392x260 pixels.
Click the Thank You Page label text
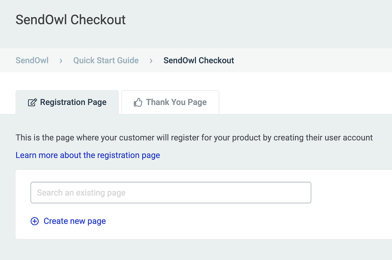pos(176,102)
